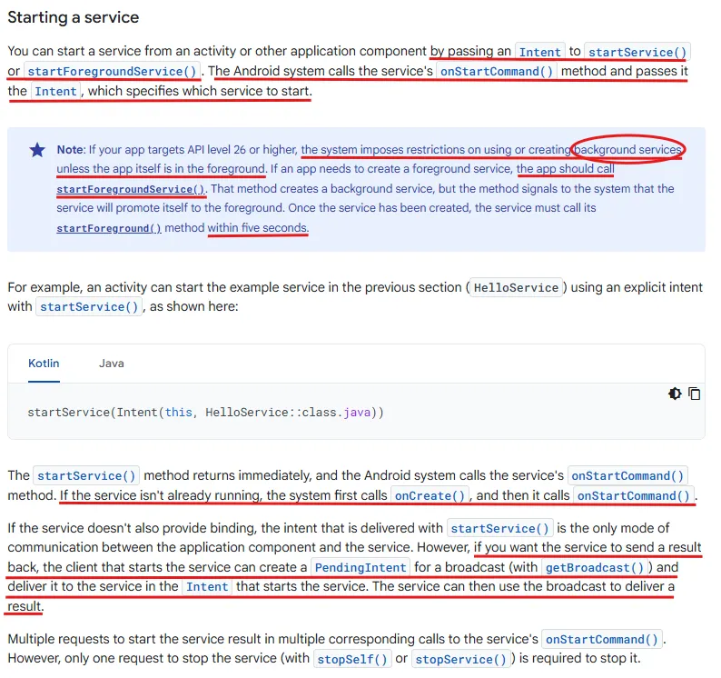Switch to the Kotlin code tab

click(44, 364)
